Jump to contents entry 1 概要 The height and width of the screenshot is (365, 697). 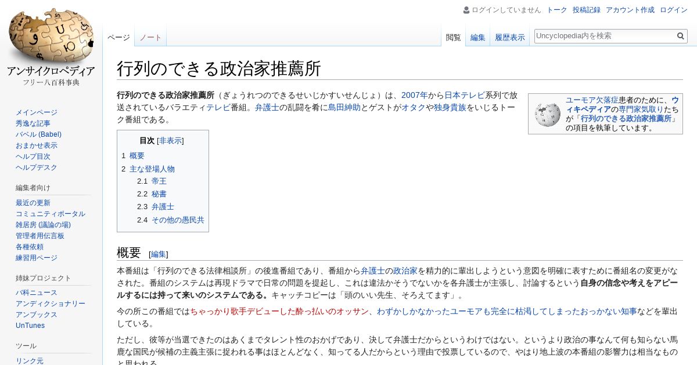(133, 156)
